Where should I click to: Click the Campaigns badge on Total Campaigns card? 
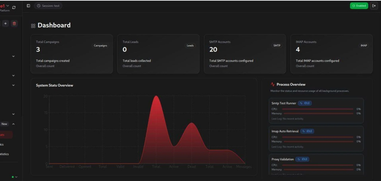click(100, 45)
